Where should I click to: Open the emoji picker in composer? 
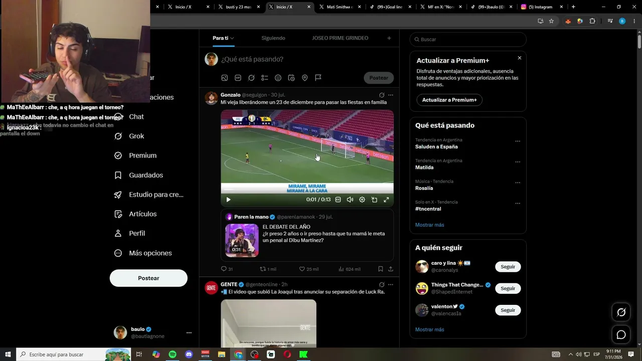click(x=278, y=78)
